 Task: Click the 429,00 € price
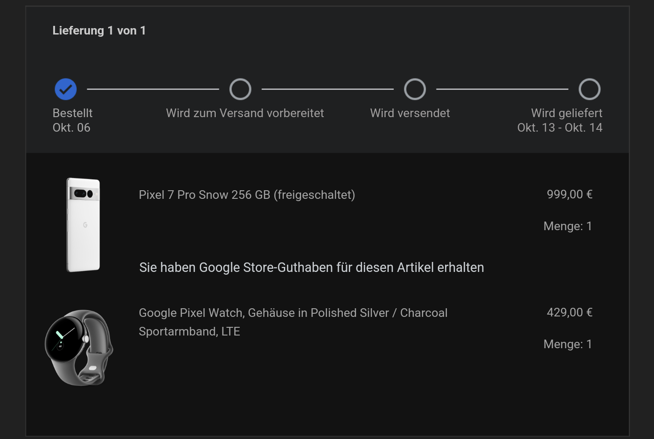(569, 312)
